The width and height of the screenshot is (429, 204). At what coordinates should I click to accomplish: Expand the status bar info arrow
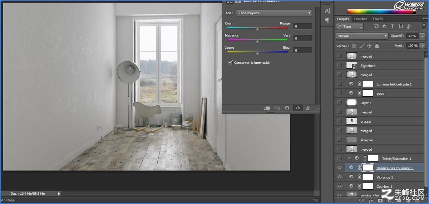click(59, 194)
